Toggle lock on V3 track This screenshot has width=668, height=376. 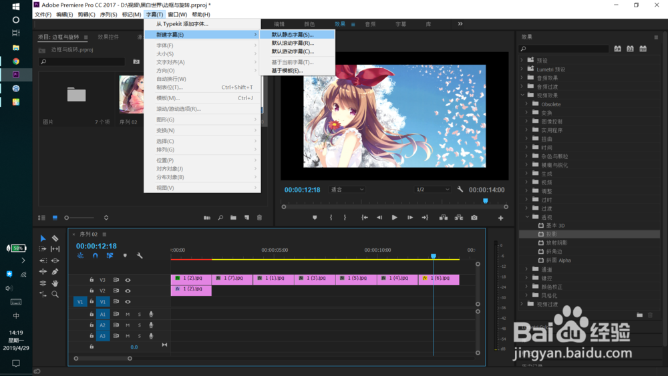click(x=92, y=280)
